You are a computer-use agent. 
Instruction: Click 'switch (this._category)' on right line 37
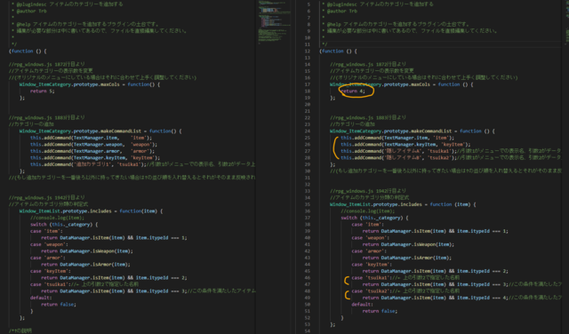[x=374, y=218]
